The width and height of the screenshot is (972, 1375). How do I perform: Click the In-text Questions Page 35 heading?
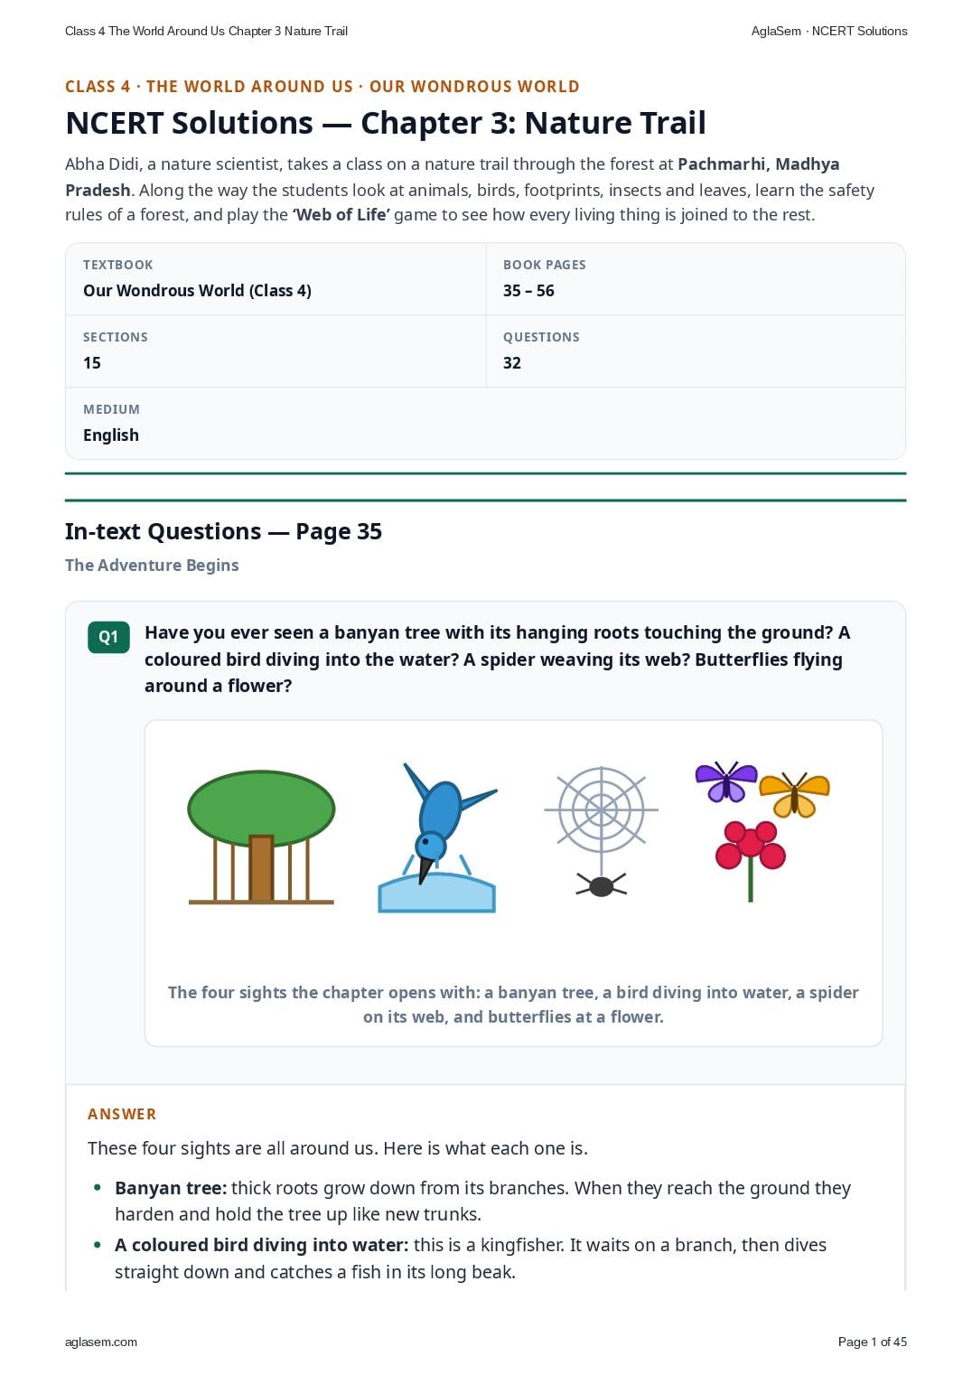[x=223, y=531]
